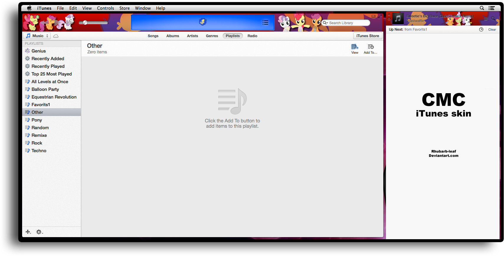504x256 pixels.
Task: Click the playlist icon beside Random
Action: (x=27, y=127)
